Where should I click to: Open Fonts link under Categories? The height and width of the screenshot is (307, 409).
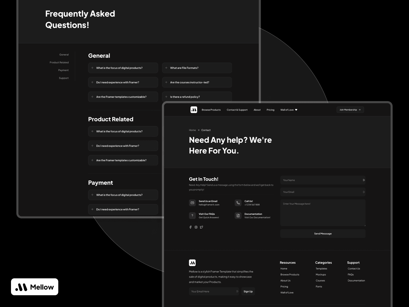(319, 287)
